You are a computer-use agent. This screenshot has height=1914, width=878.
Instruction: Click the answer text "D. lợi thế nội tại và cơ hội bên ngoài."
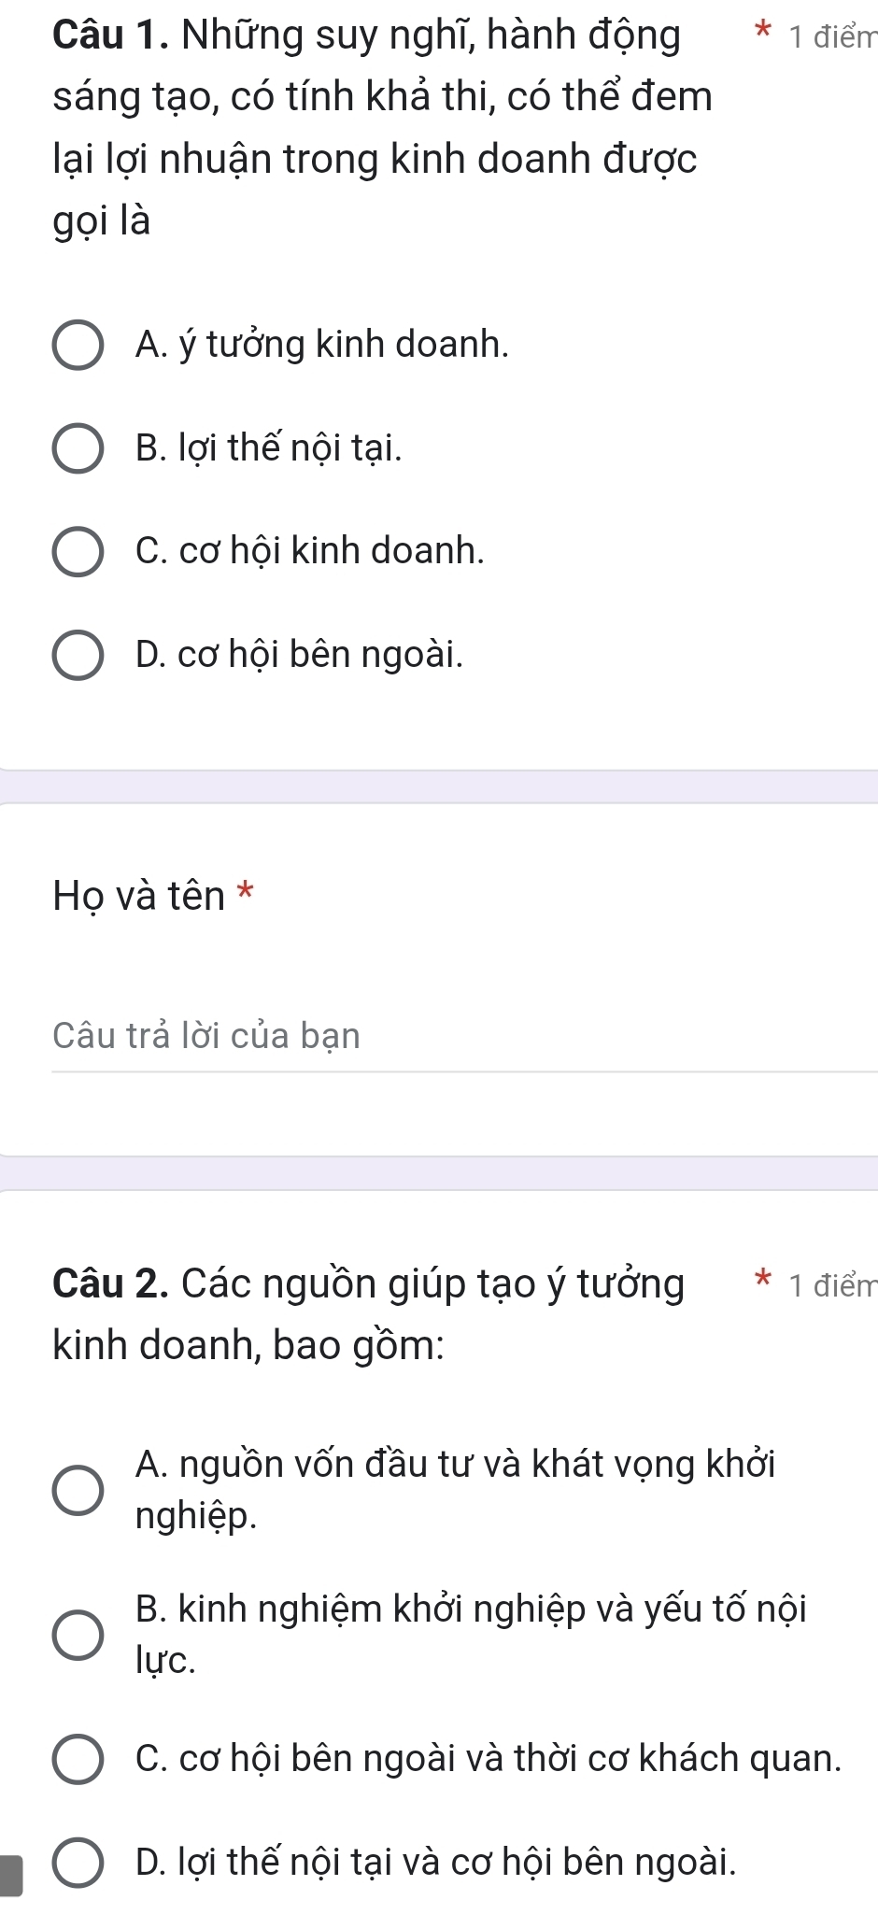pyautogui.click(x=435, y=1863)
